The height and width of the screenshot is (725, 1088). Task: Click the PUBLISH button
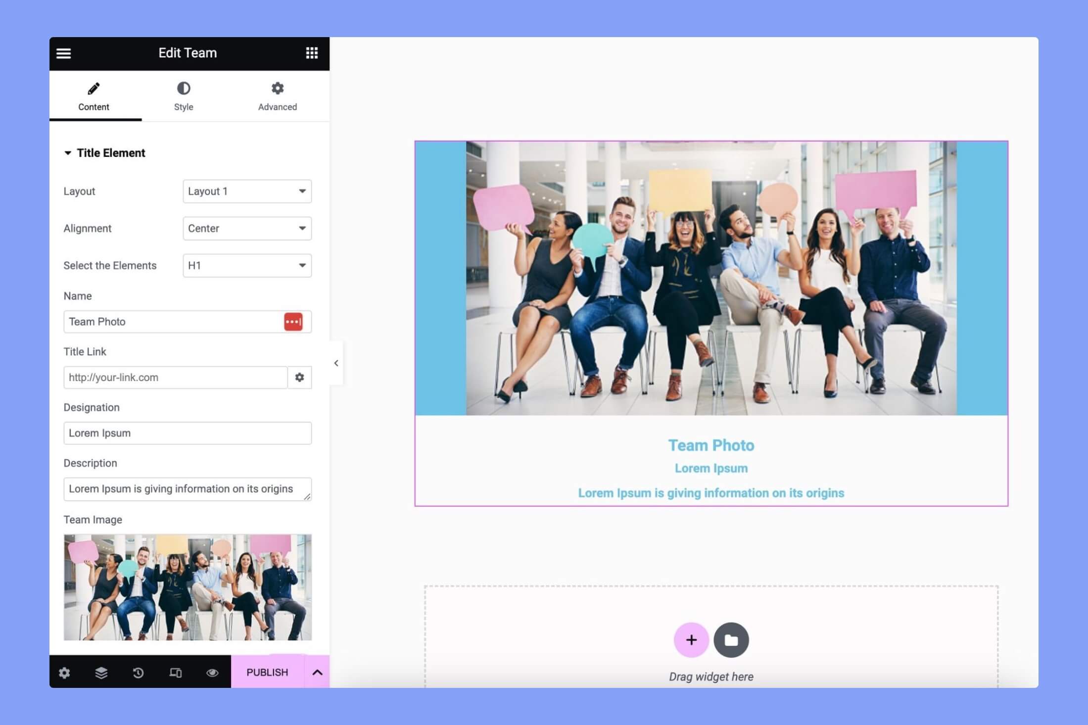[x=267, y=673]
